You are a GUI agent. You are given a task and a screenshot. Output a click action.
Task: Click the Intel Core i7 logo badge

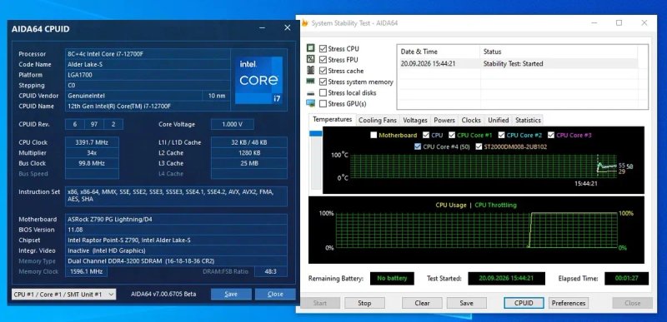click(x=259, y=80)
